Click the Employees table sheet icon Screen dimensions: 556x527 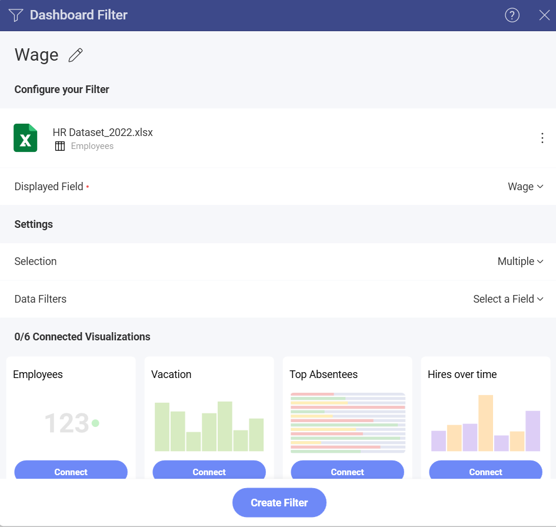(x=60, y=146)
